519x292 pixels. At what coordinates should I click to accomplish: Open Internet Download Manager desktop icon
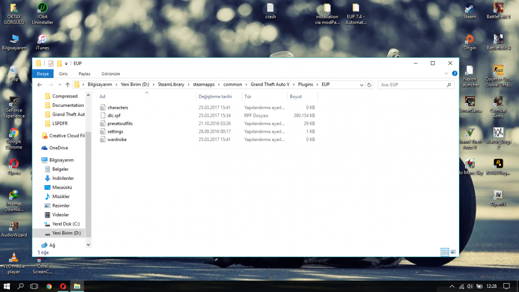(13, 201)
